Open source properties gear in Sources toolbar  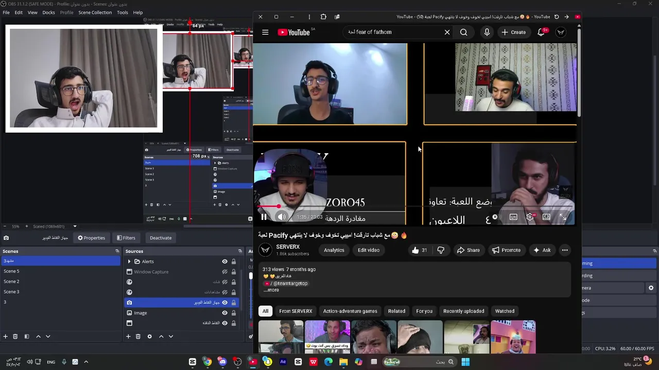pos(149,337)
